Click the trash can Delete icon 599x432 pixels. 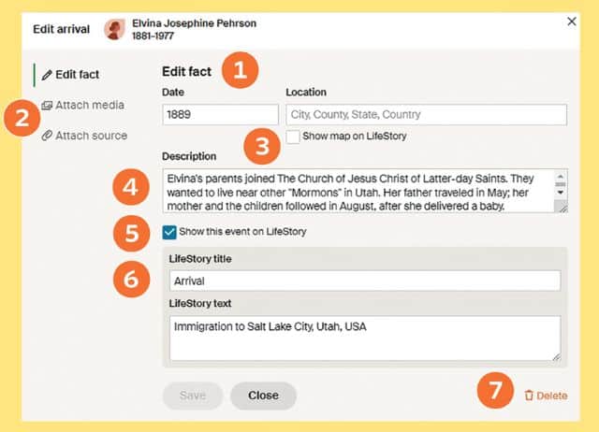(529, 396)
